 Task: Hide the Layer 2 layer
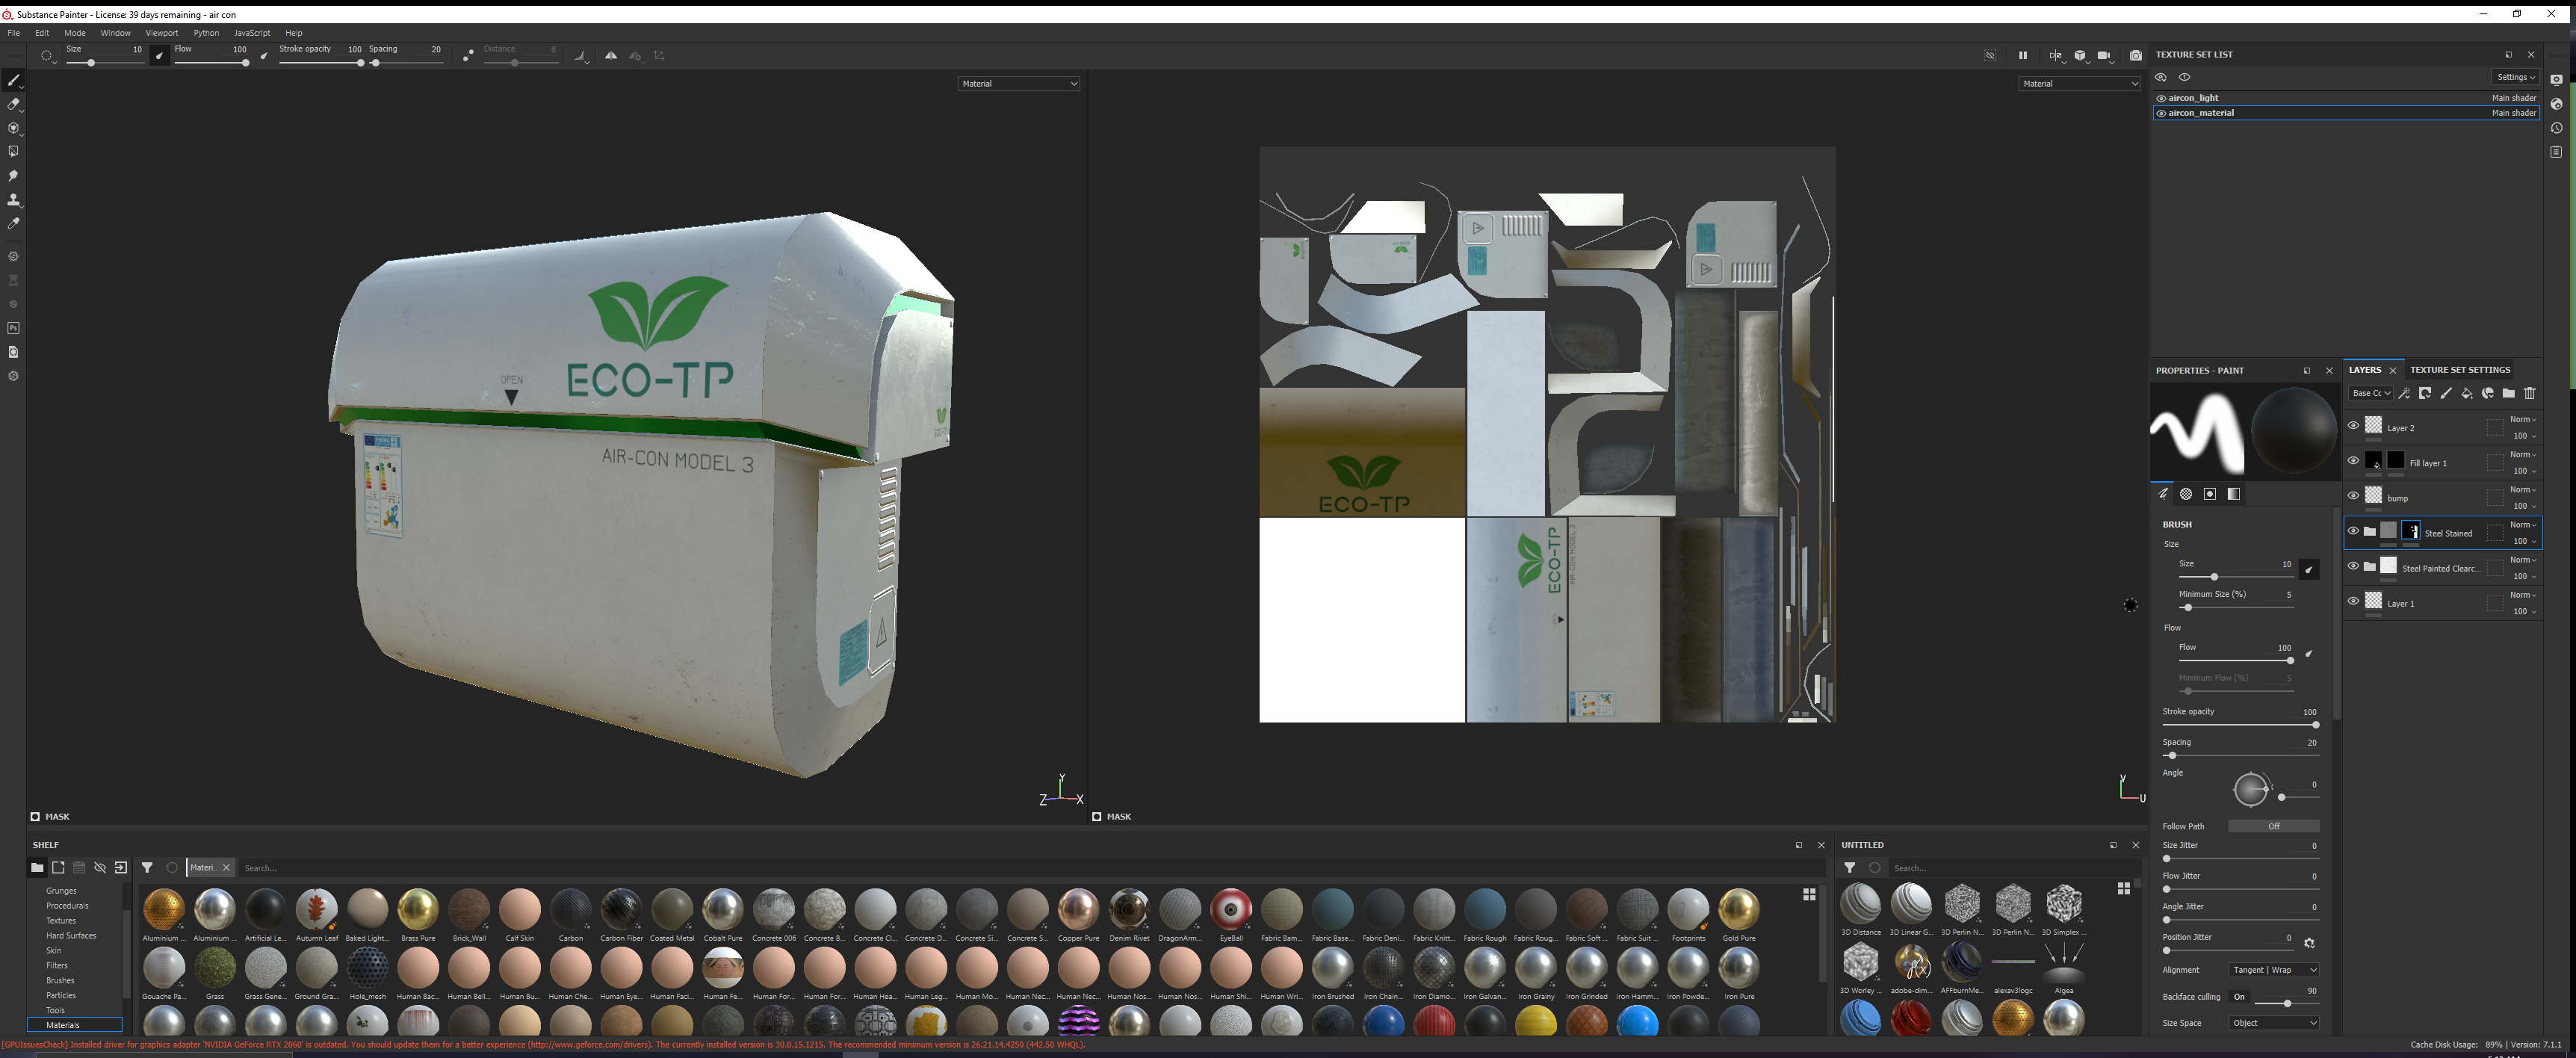[x=2353, y=426]
